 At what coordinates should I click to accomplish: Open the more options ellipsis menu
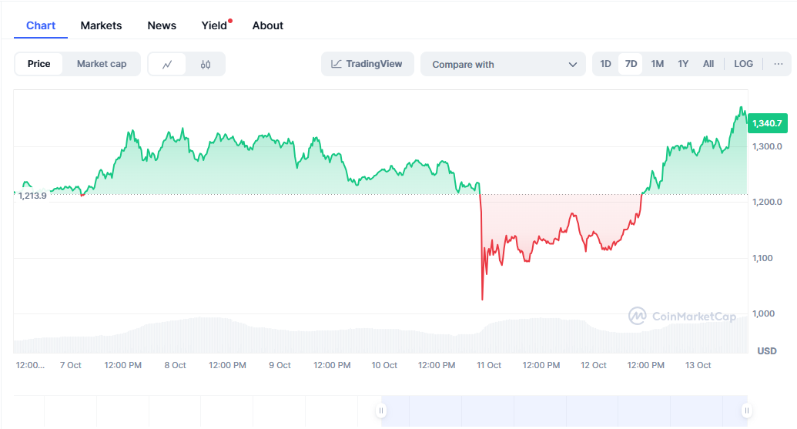tap(779, 64)
